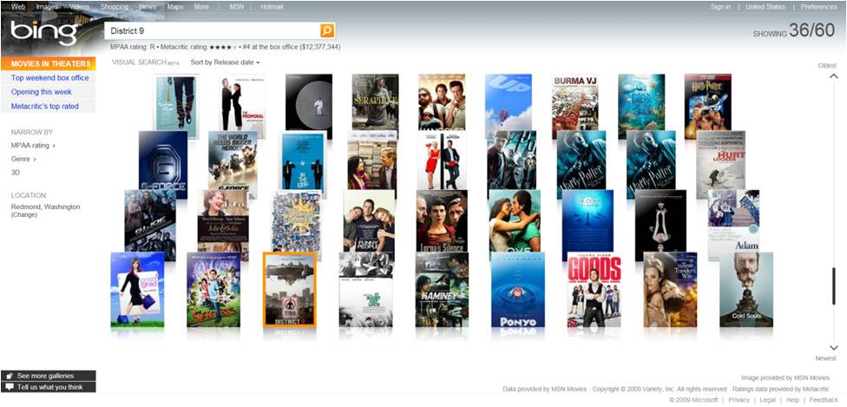
Task: Expand the Genre filter
Action: pos(23,159)
